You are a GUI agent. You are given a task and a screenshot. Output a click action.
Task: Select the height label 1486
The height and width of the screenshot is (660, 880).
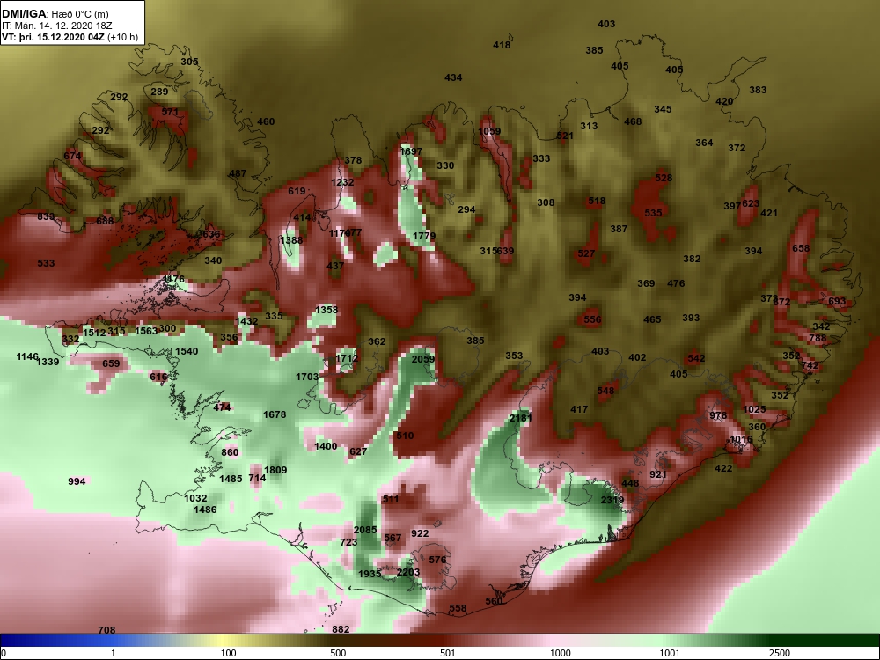click(x=205, y=510)
